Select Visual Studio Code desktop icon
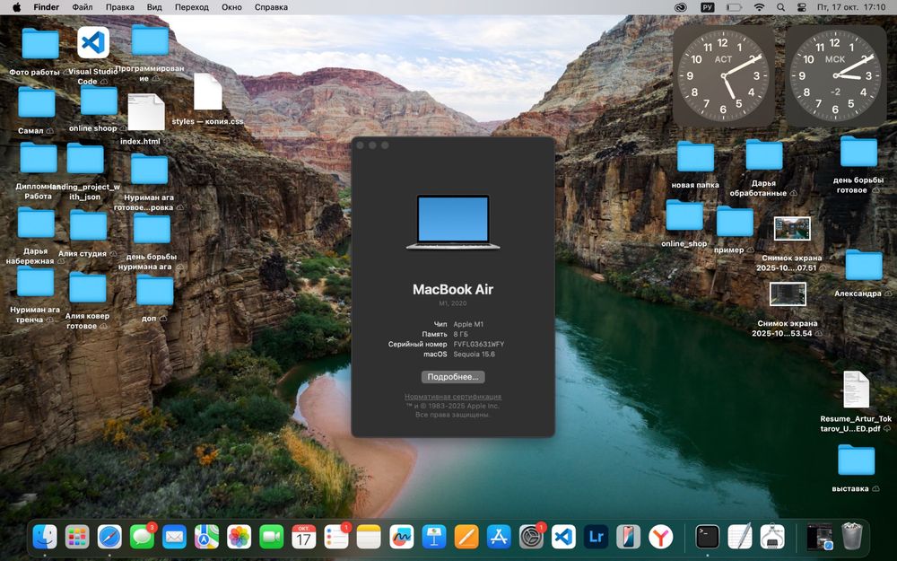Viewport: 897px width, 561px height. [x=93, y=42]
